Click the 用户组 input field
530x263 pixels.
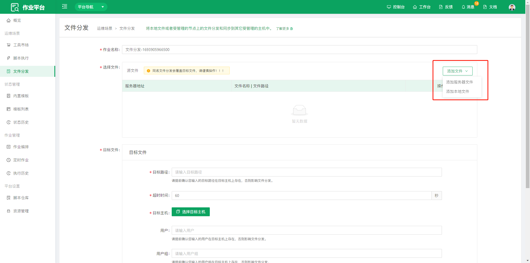pyautogui.click(x=307, y=253)
